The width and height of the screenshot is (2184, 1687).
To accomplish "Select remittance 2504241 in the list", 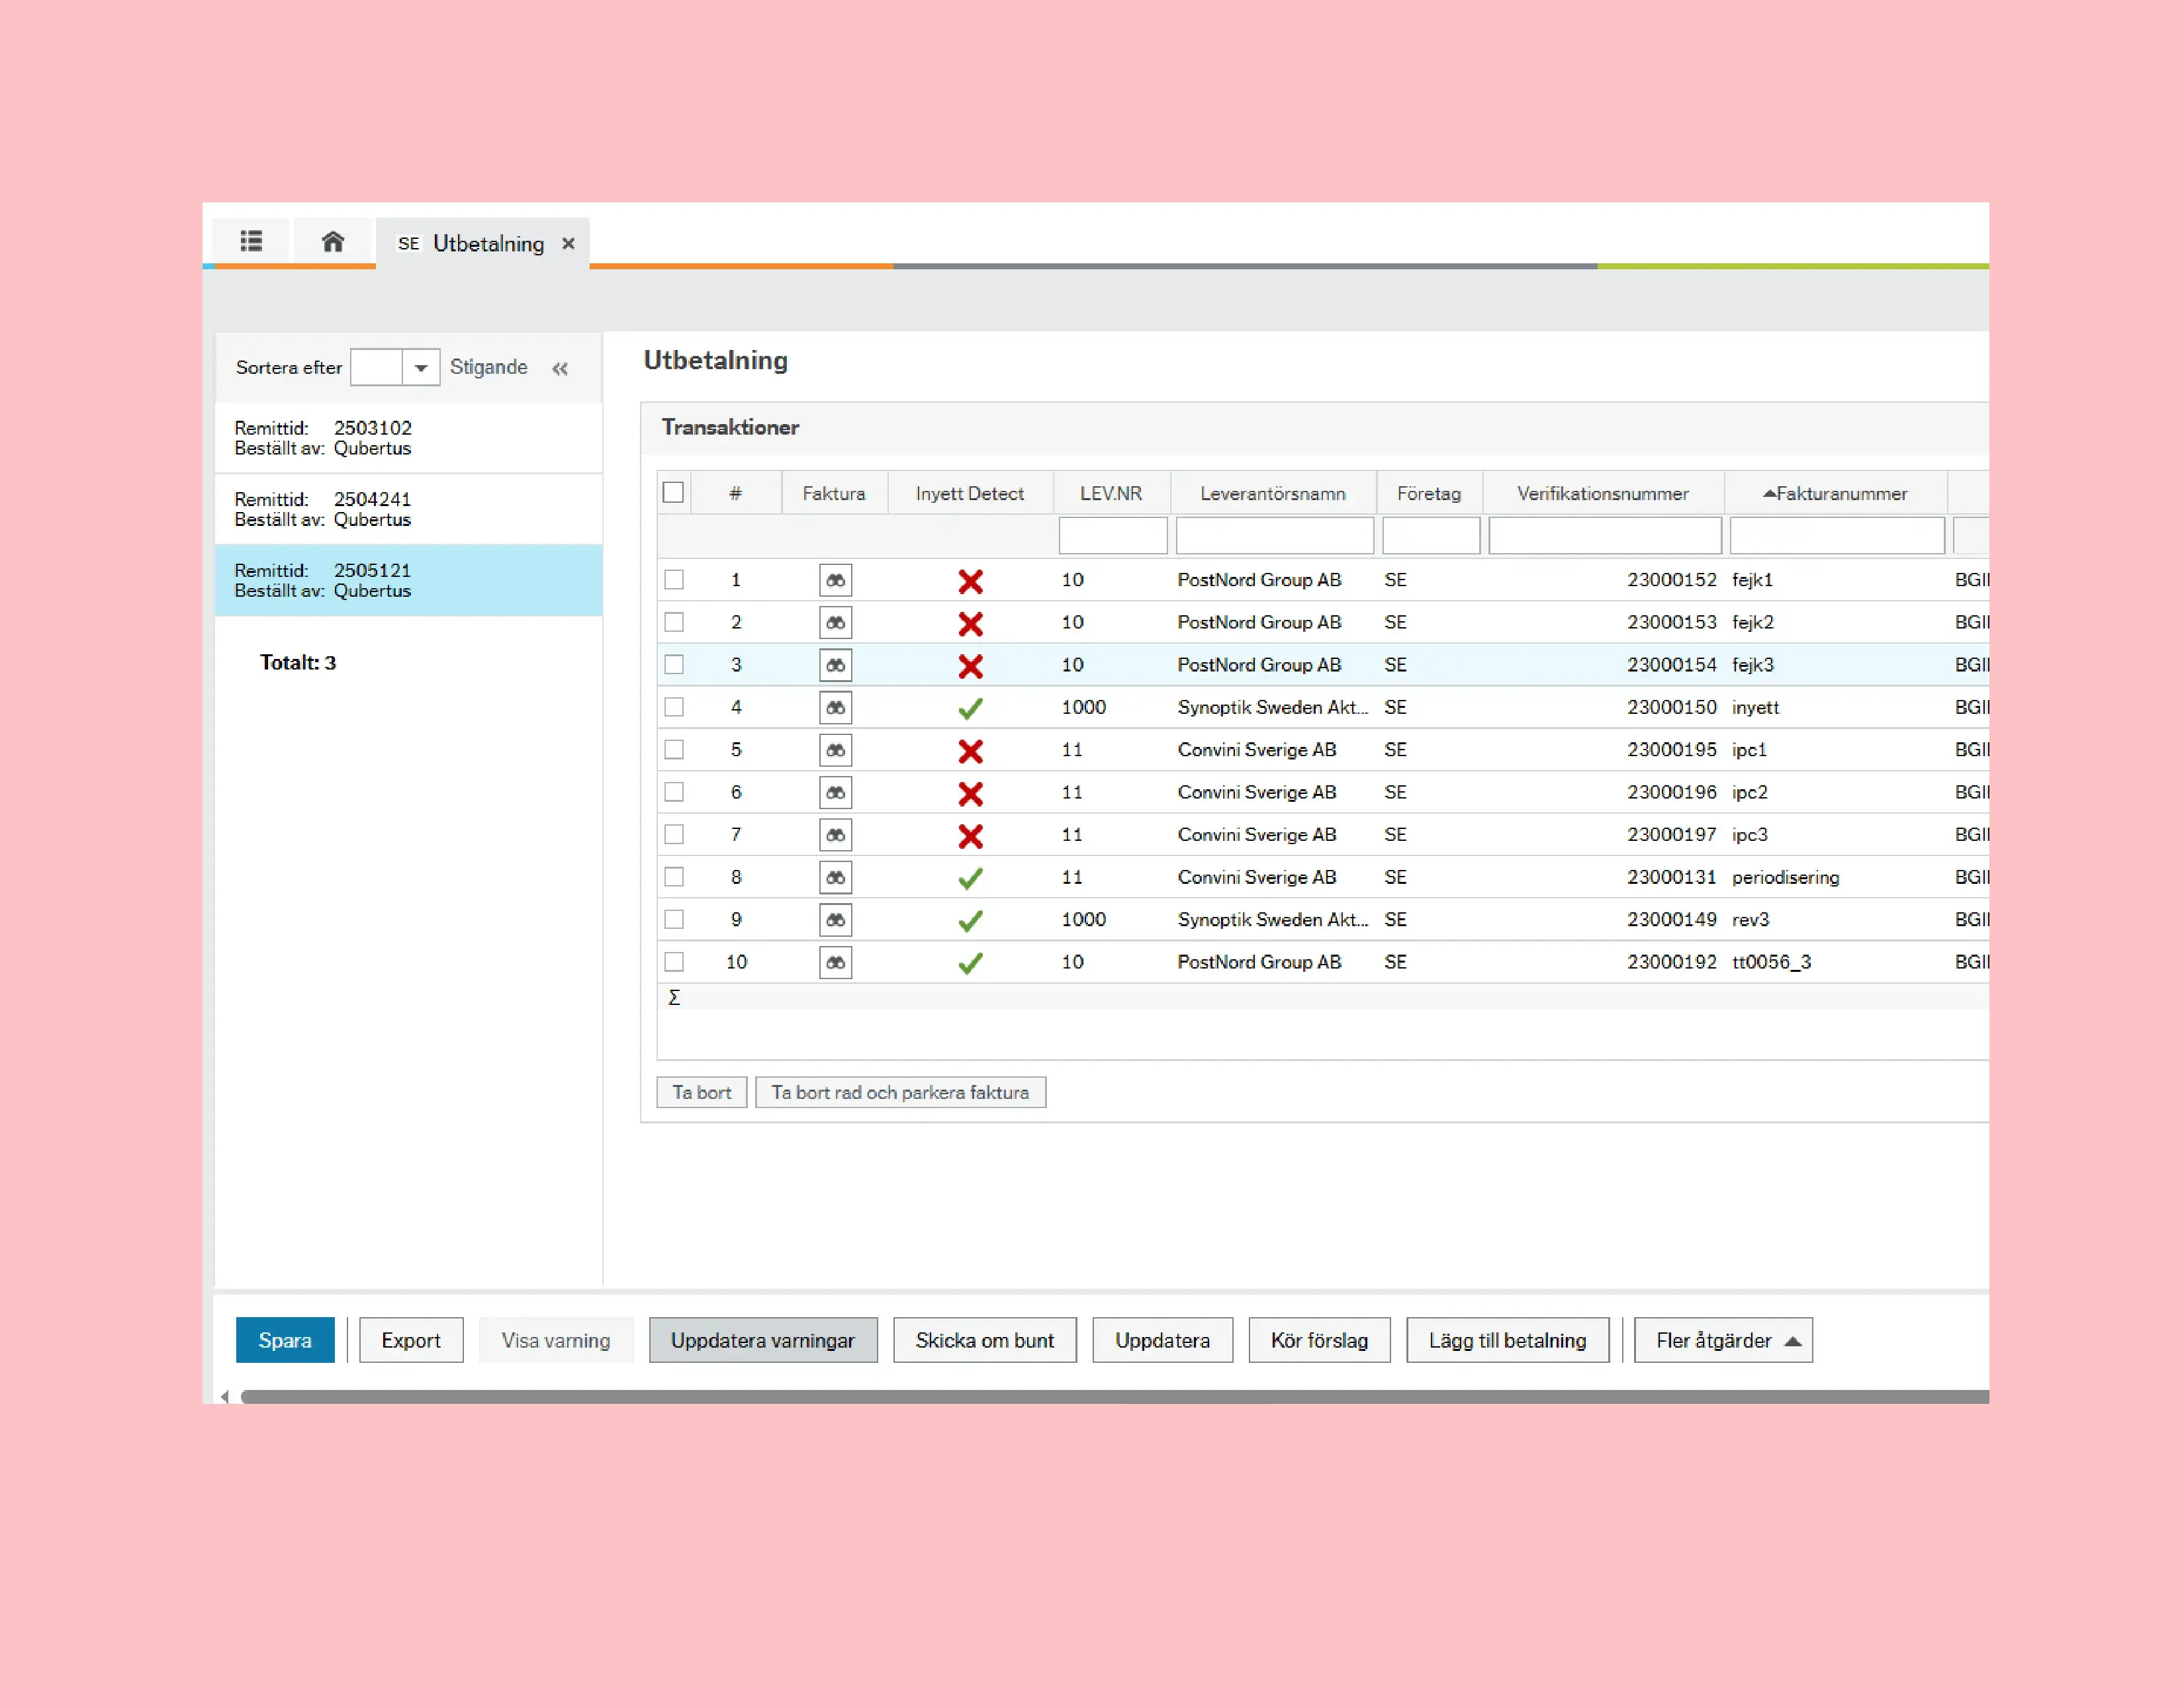I will [408, 509].
